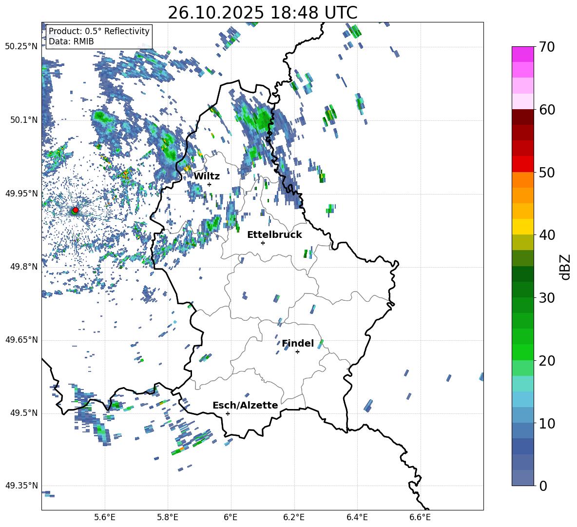Select the dark green 30 dBZ colorbar band
The height and width of the screenshot is (527, 577).
523,290
